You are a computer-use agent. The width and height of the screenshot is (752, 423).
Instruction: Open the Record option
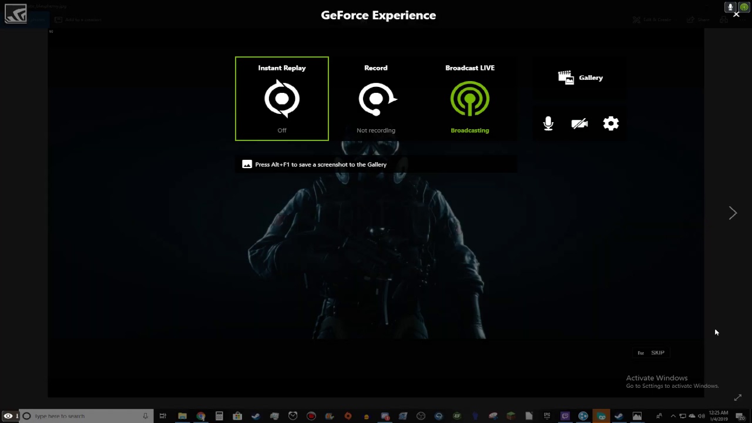(x=376, y=99)
